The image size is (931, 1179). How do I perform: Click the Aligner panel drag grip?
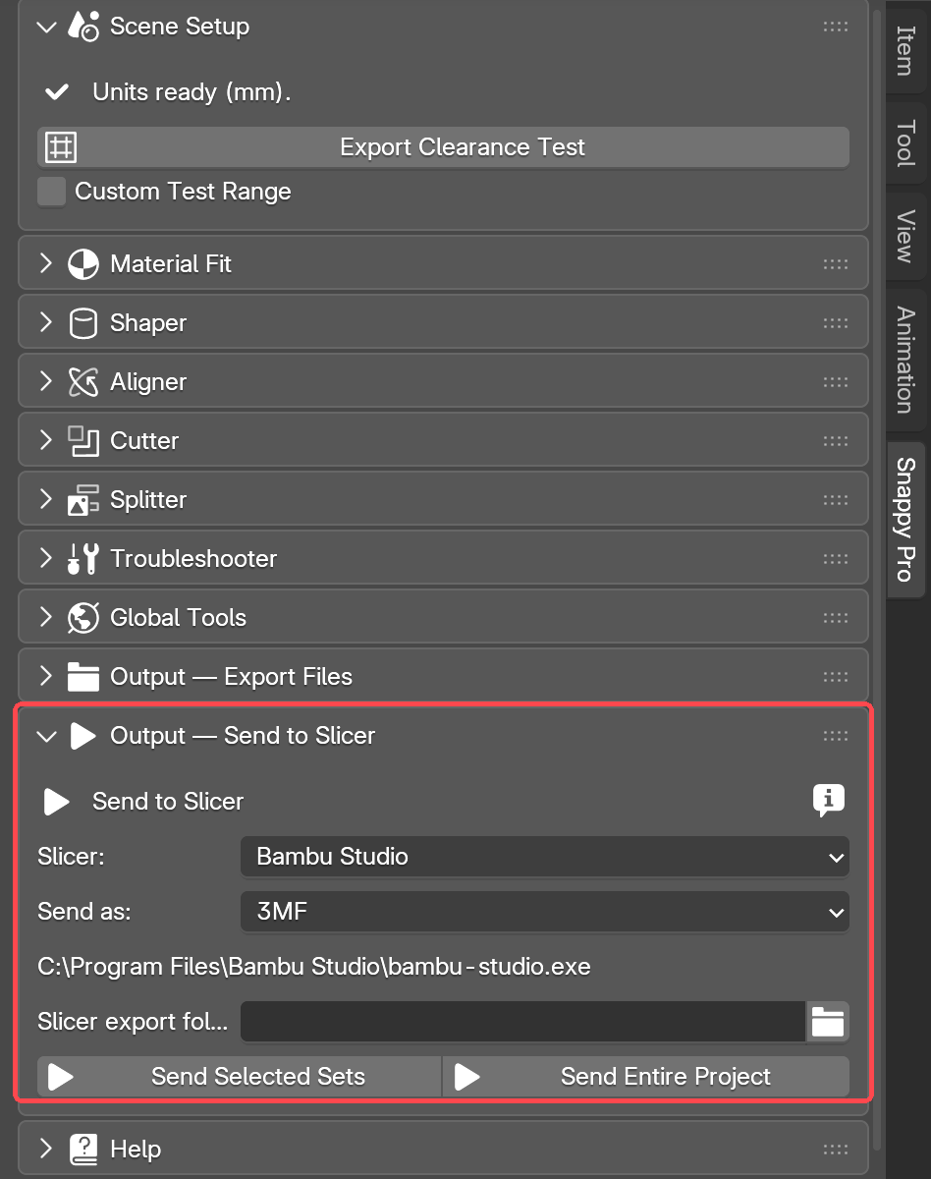pos(836,382)
